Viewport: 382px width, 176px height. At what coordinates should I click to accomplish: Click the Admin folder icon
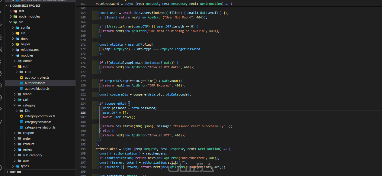[19, 61]
